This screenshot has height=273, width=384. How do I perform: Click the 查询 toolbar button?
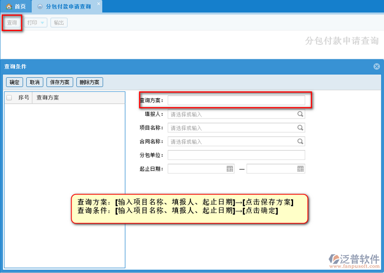click(12, 23)
